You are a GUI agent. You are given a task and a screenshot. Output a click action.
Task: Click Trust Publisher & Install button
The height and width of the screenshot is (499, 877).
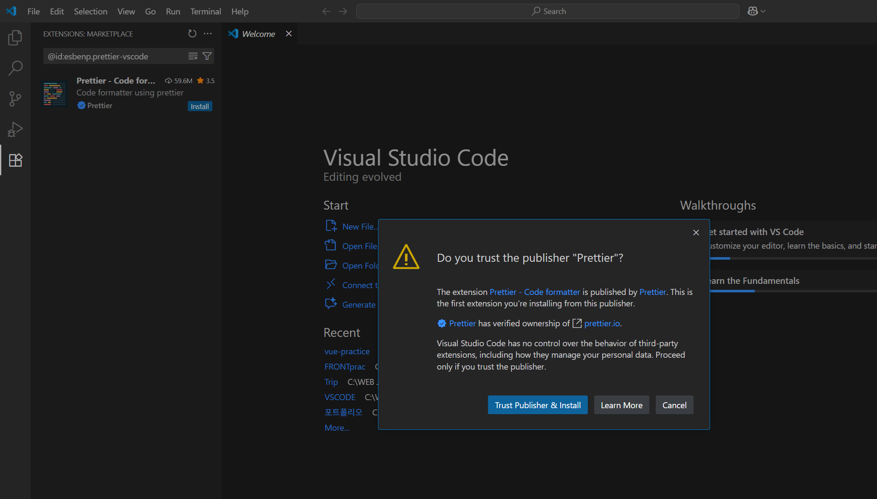pyautogui.click(x=537, y=405)
